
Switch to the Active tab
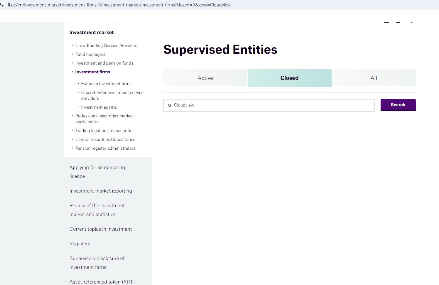[205, 78]
